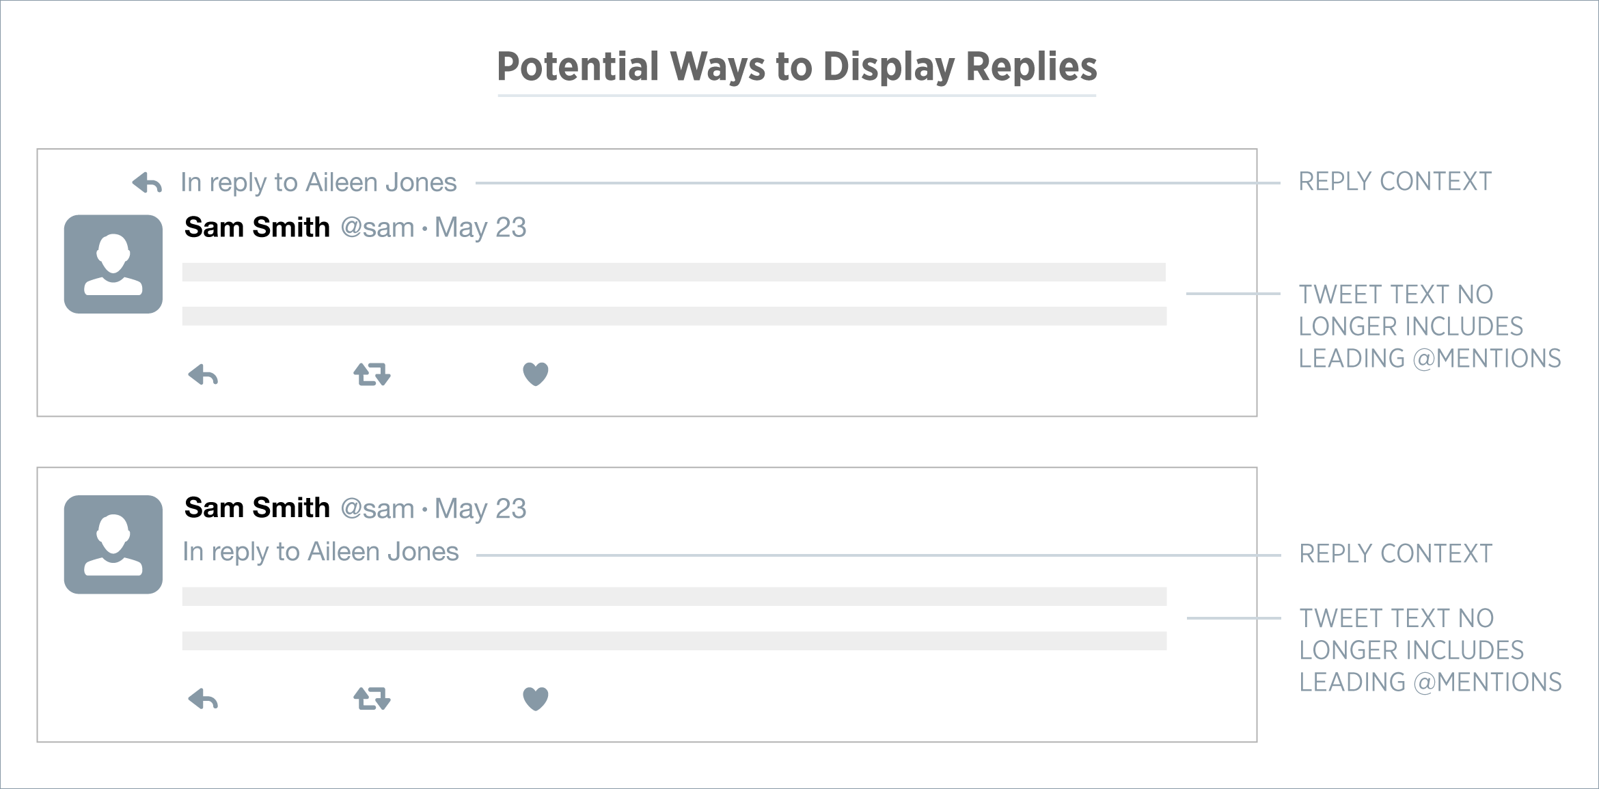This screenshot has width=1599, height=789.
Task: Retweet the first Sam Smith tweet
Action: pyautogui.click(x=372, y=374)
